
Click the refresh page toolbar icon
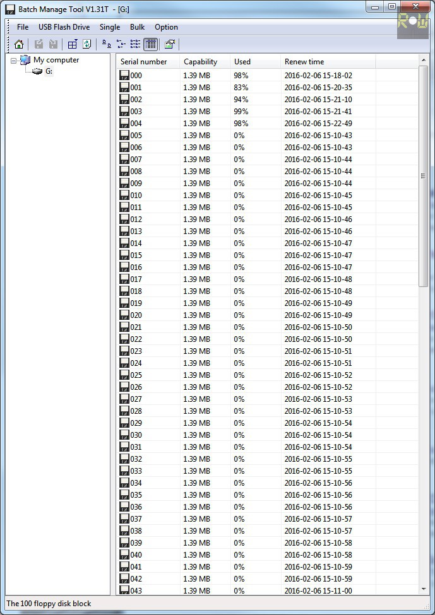[86, 44]
